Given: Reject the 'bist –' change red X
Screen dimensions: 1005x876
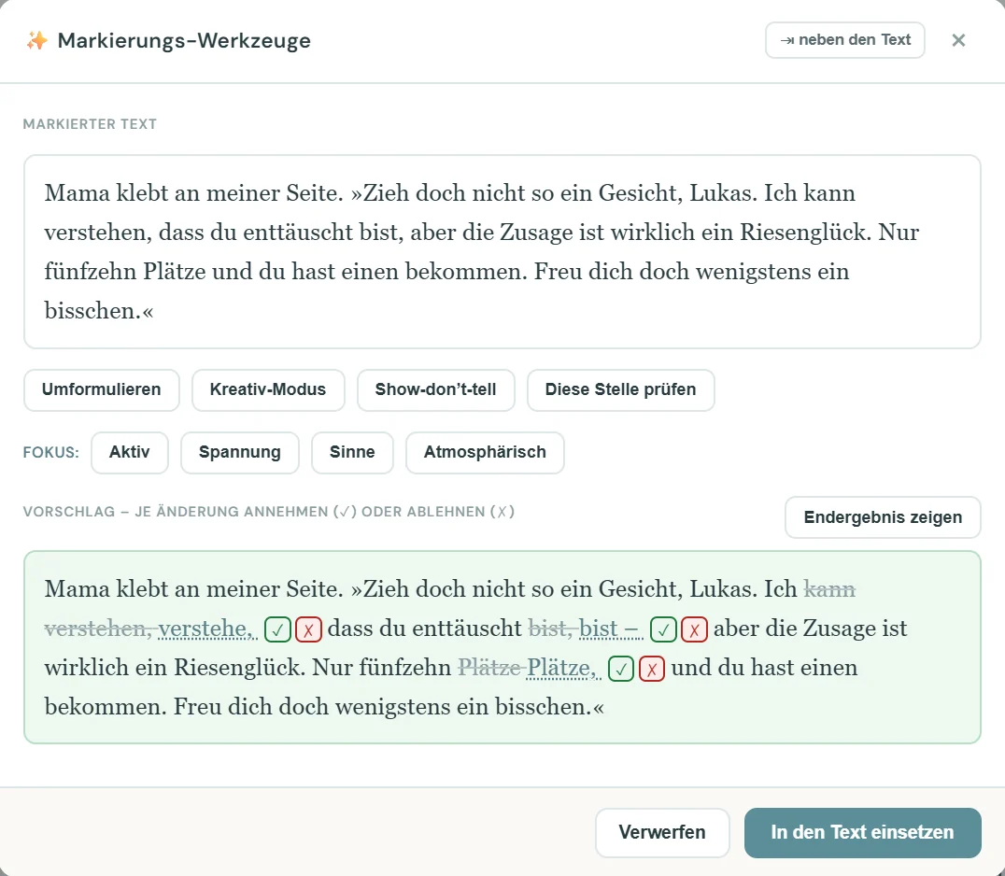Looking at the screenshot, I should point(694,629).
